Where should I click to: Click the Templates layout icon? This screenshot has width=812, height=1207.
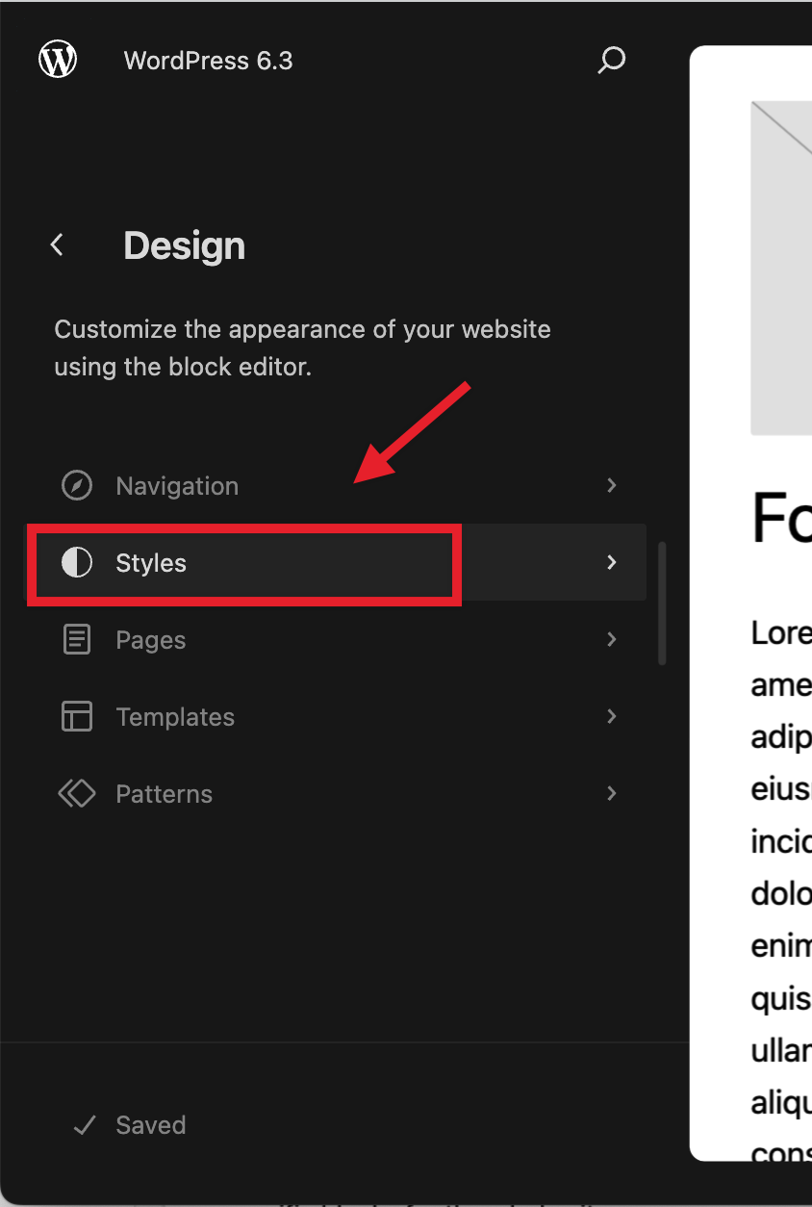click(76, 716)
